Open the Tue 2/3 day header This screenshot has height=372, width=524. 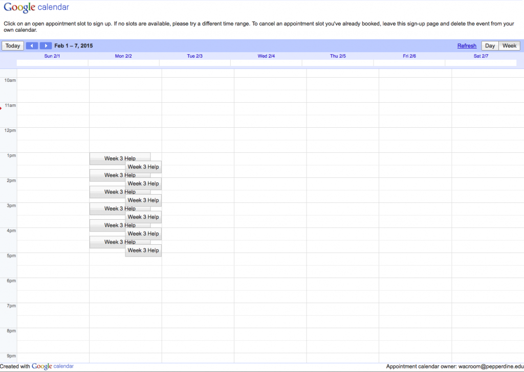195,56
